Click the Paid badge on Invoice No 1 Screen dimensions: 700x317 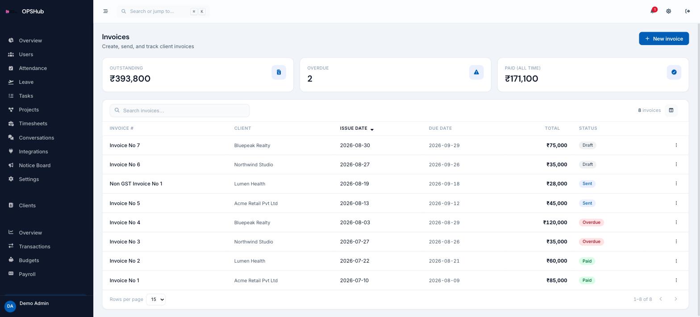pos(587,280)
